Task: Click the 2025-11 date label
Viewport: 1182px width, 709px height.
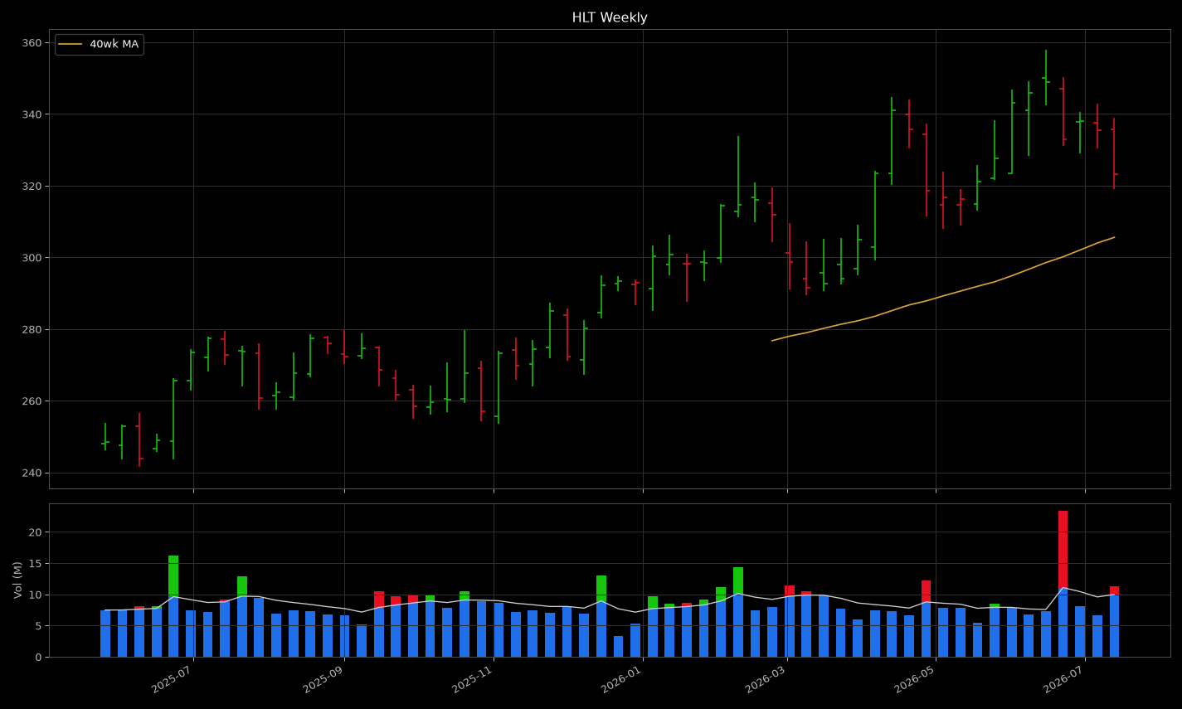Action: pos(472,678)
